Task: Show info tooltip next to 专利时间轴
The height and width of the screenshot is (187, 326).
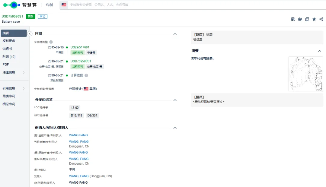Action: tap(51, 42)
